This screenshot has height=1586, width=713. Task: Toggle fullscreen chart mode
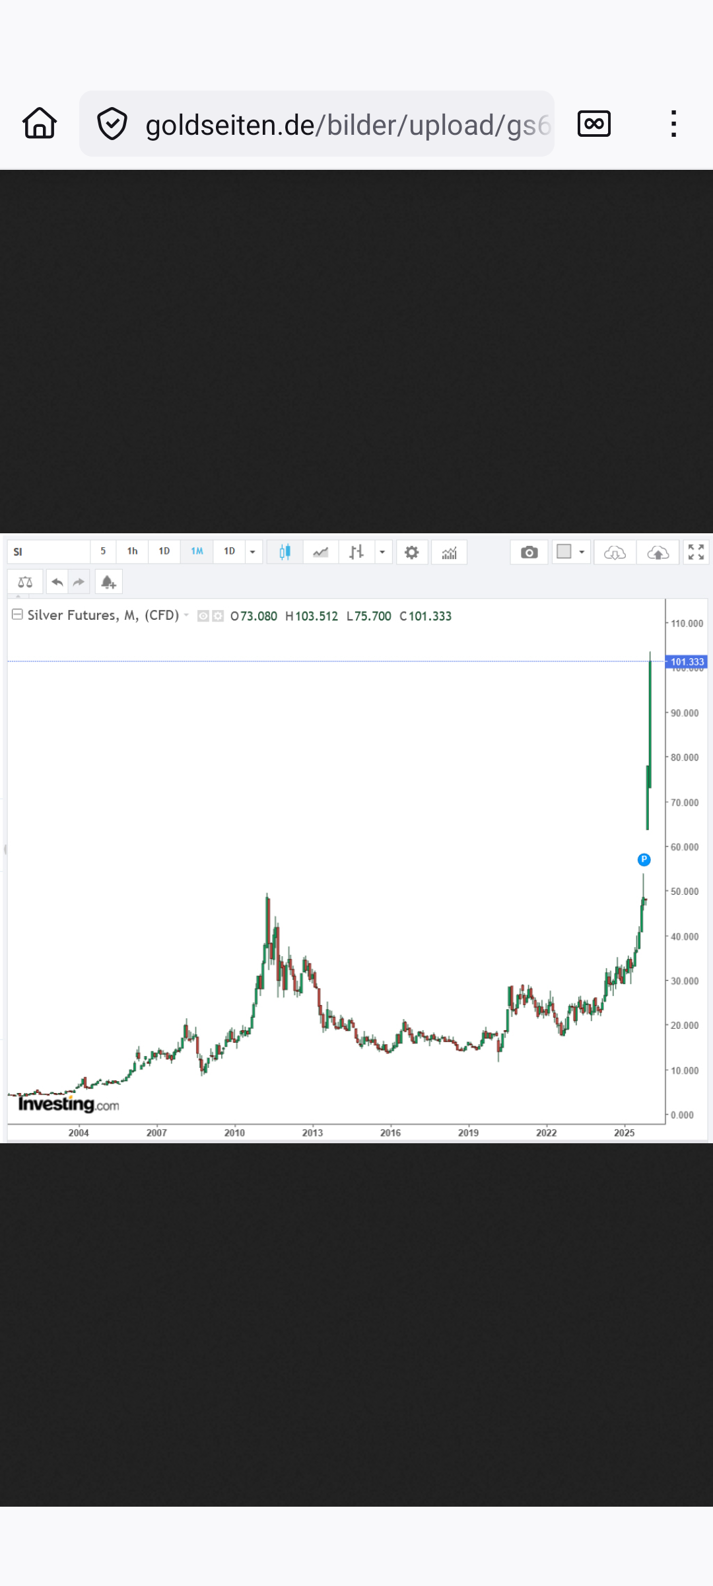(696, 552)
